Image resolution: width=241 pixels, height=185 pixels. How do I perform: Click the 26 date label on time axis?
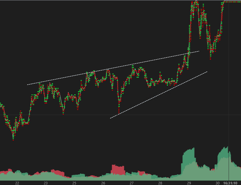coord(103,183)
